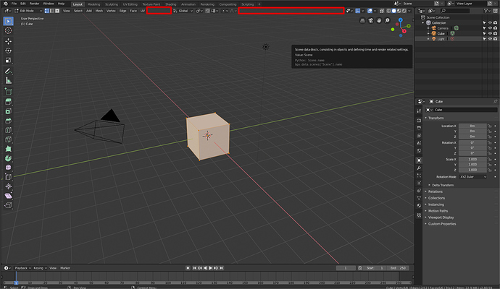Open the File menu

[x=14, y=4]
